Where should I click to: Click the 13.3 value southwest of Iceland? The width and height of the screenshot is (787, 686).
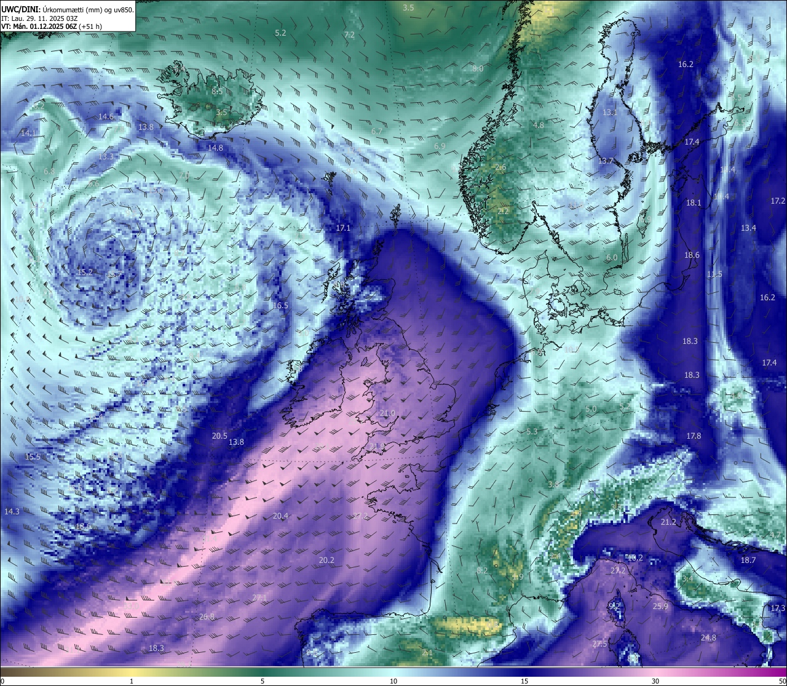click(x=106, y=157)
